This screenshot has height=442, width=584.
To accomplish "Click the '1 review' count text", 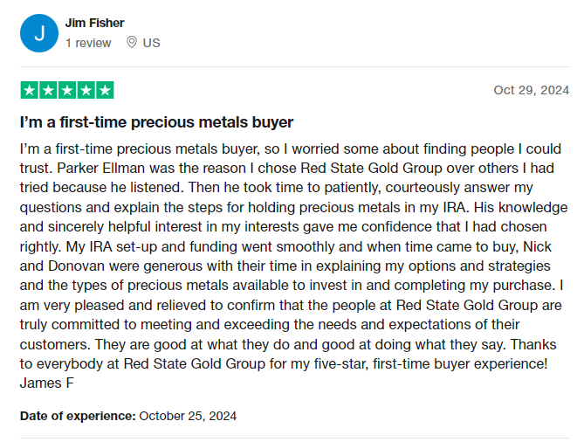I will tap(89, 43).
